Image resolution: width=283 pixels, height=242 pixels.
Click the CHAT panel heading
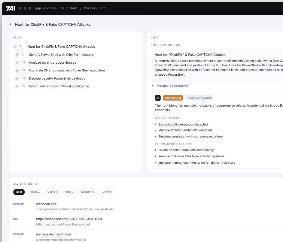coord(155,38)
